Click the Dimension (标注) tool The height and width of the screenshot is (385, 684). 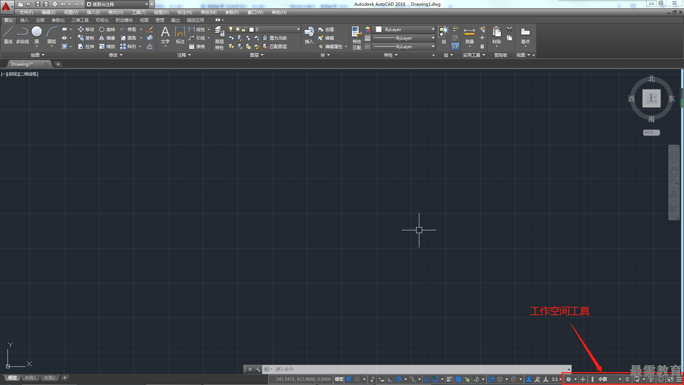(180, 35)
